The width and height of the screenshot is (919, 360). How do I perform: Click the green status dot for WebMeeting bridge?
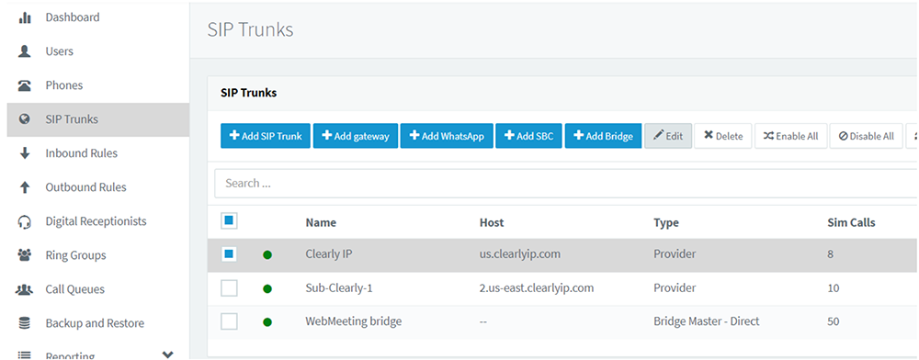coord(267,322)
